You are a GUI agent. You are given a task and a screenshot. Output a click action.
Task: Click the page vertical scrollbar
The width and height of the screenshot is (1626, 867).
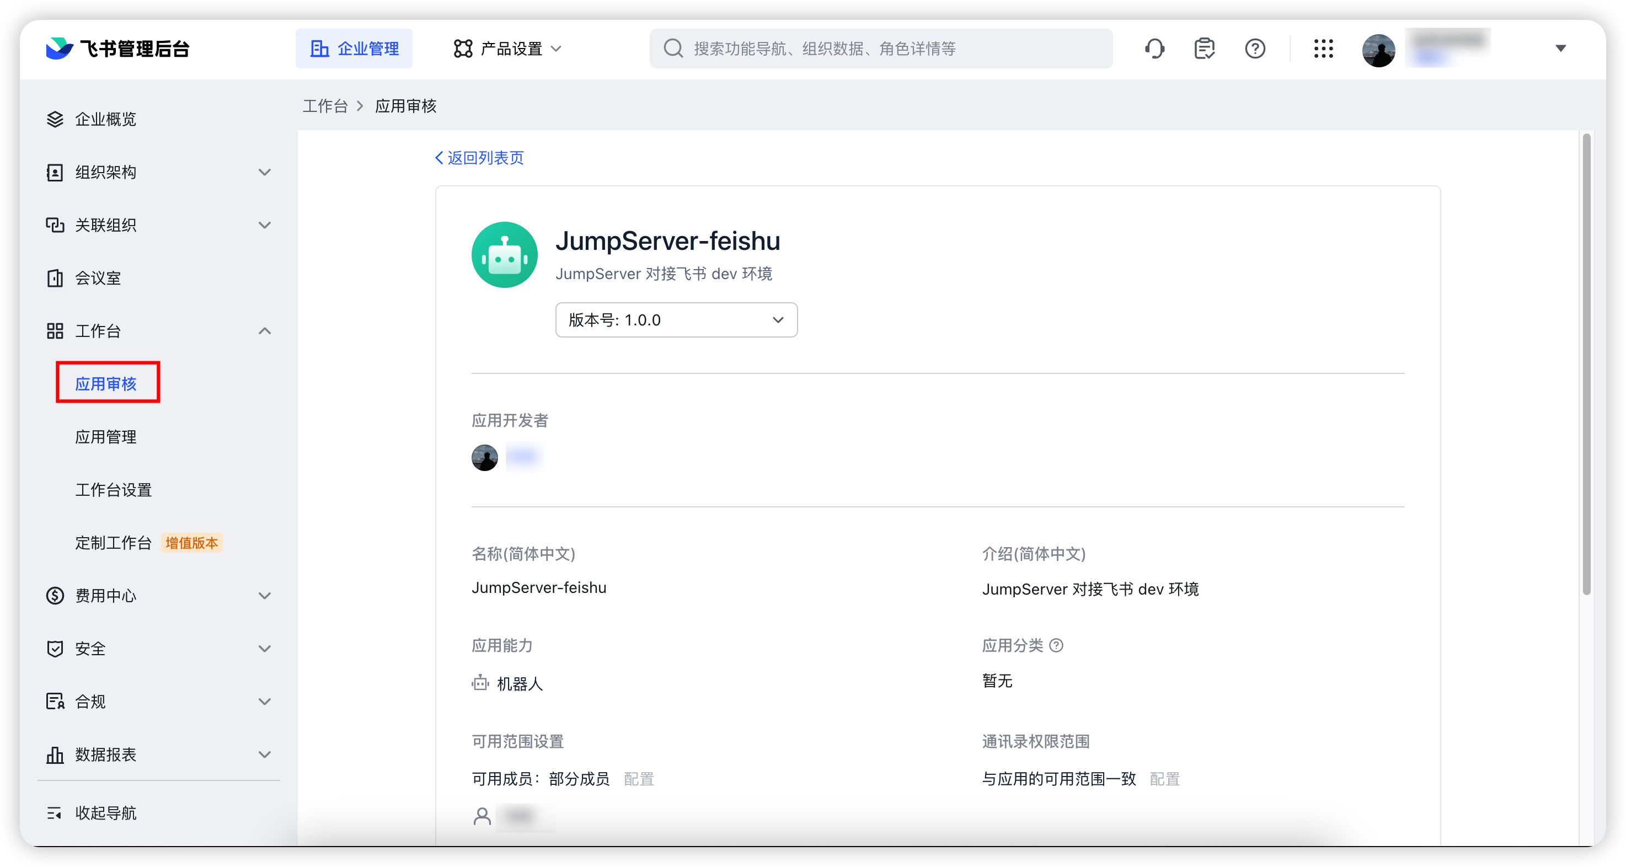tap(1587, 363)
